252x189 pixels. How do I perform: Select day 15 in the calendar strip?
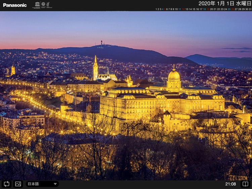[194, 9]
